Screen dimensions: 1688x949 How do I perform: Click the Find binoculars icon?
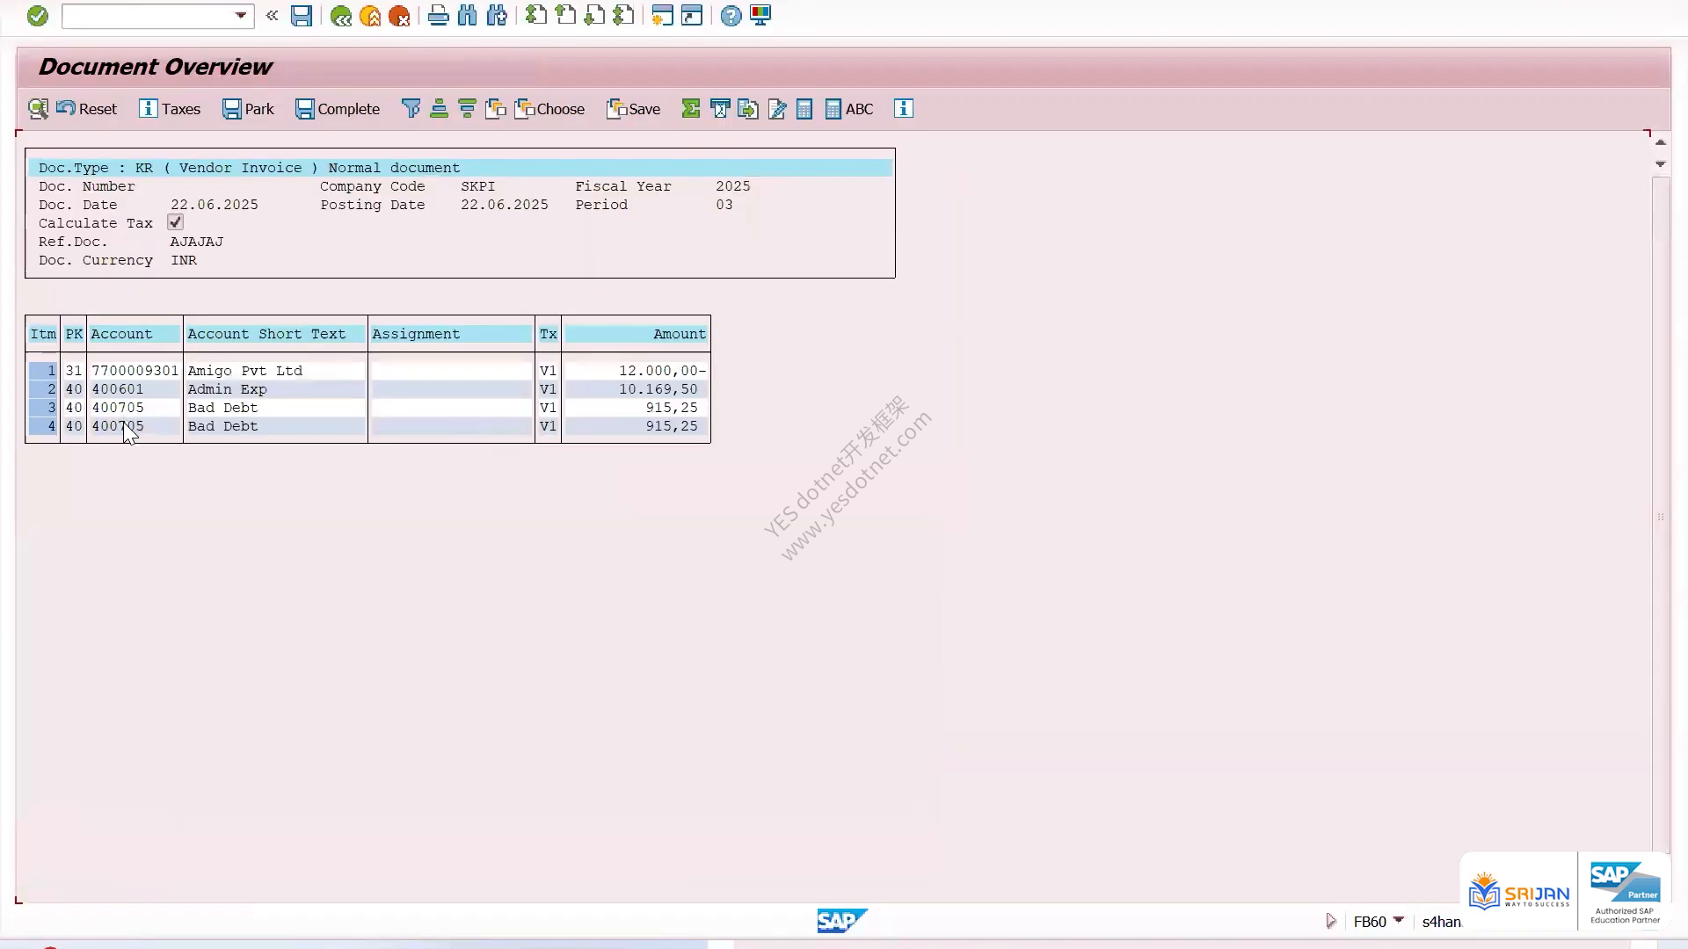click(x=467, y=16)
